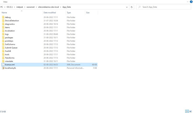This screenshot has height=113, width=193.
Task: Select the localization folder icon
Action: tap(3, 31)
